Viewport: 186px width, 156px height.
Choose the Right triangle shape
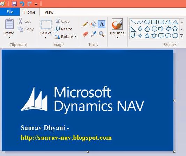[133, 29]
